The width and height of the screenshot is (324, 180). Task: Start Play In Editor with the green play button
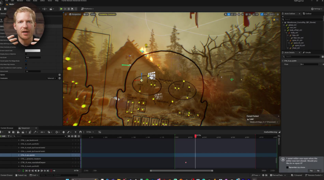pos(61,9)
